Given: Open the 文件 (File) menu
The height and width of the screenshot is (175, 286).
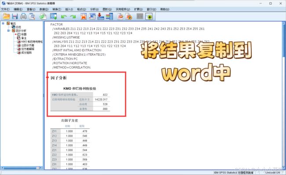Looking at the screenshot, I should (5, 9).
